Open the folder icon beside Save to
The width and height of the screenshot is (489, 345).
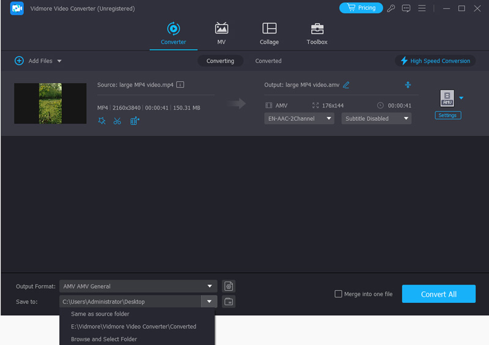[x=228, y=301]
